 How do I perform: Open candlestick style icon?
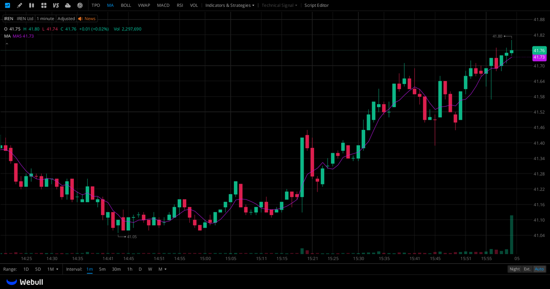pyautogui.click(x=32, y=5)
